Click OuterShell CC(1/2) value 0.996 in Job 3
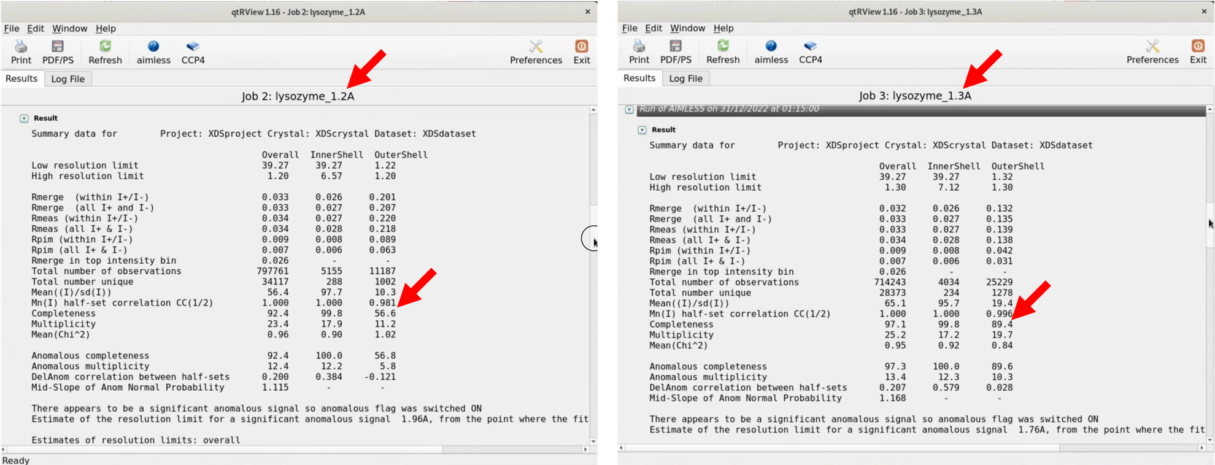 pos(1000,314)
